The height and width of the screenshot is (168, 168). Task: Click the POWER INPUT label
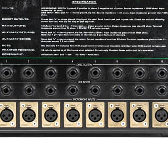[x=13, y=54]
